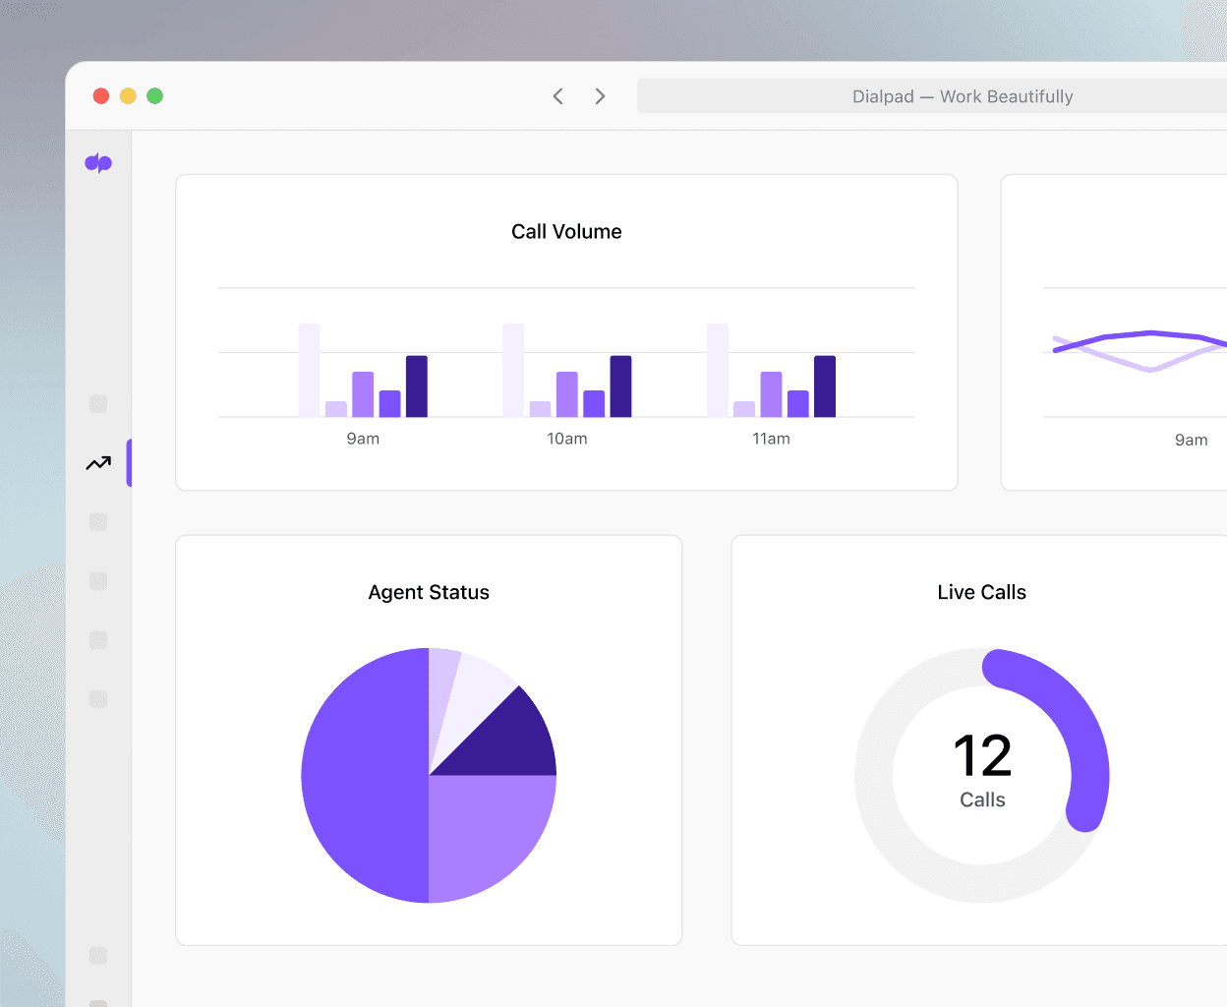Select the tallest pale bar at 10am
1227x1007 pixels.
pyautogui.click(x=513, y=370)
